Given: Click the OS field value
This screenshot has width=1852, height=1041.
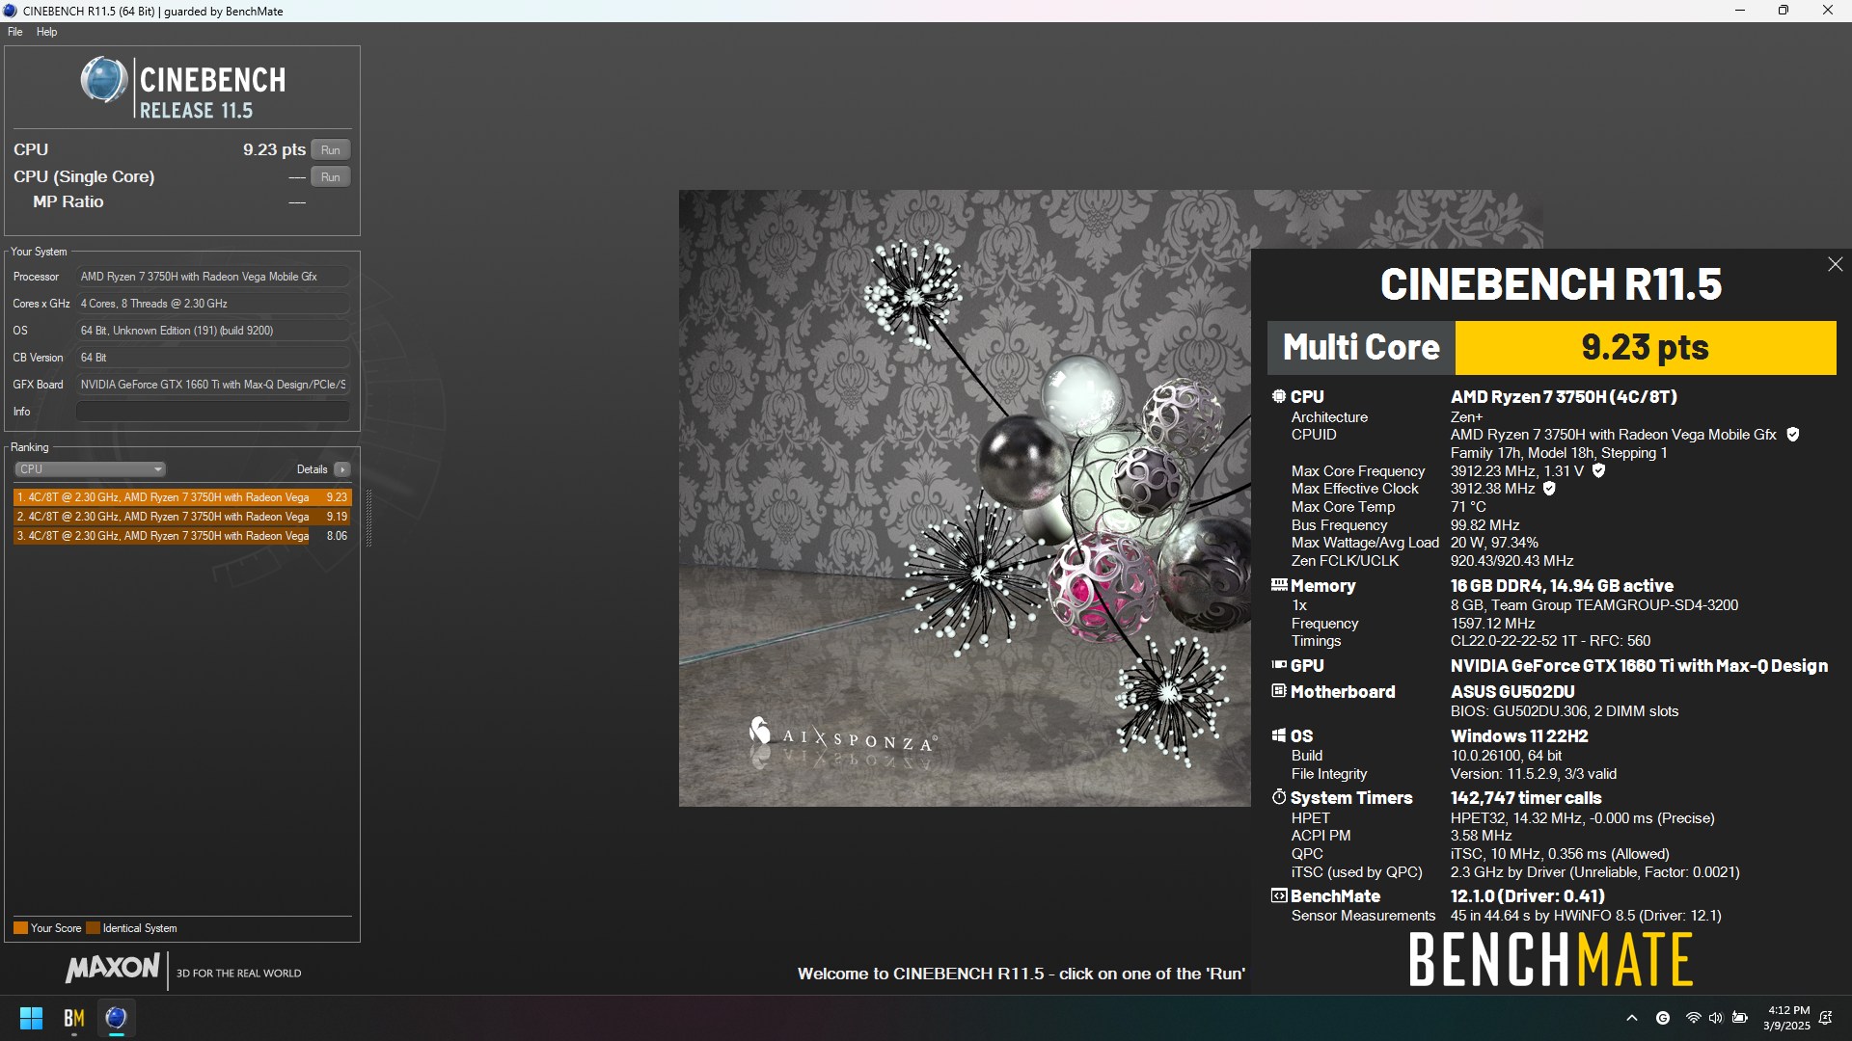Looking at the screenshot, I should pyautogui.click(x=212, y=331).
